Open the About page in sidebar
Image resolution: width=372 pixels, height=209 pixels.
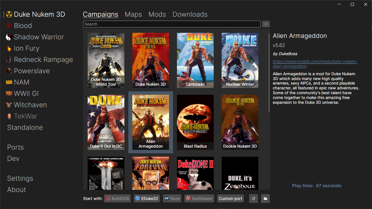pos(16,190)
